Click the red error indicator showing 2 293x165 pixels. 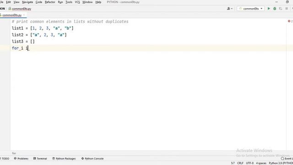290,22
